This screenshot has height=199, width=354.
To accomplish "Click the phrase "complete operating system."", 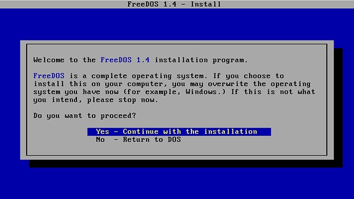I will [x=149, y=76].
